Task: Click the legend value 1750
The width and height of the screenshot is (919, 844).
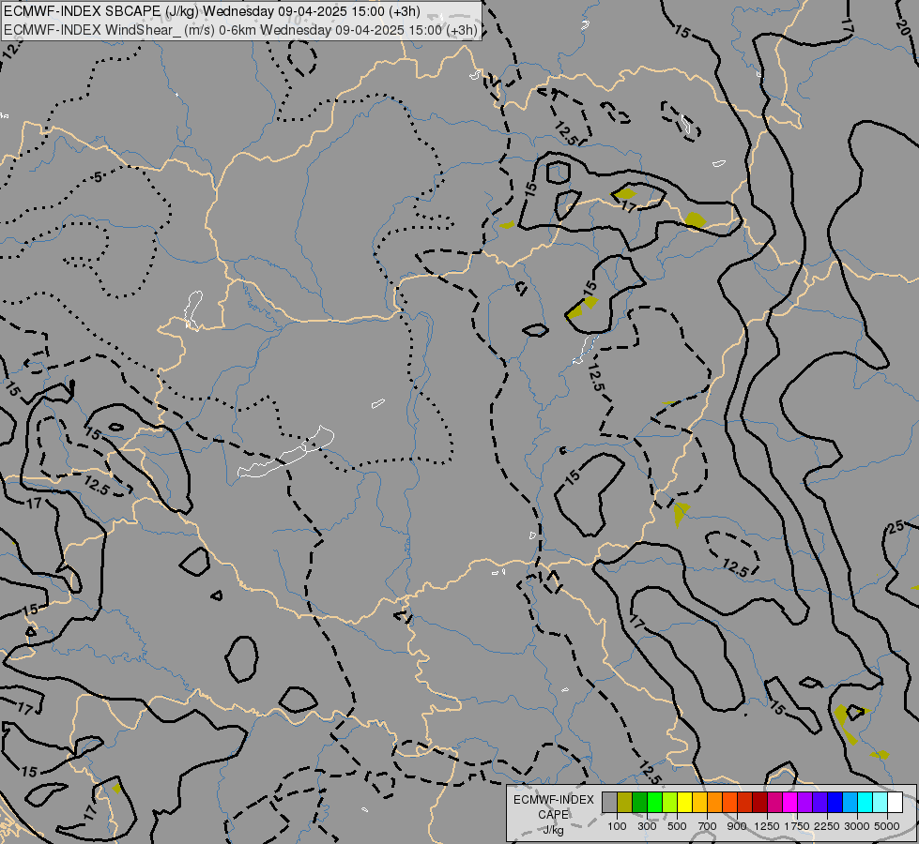Action: [797, 826]
